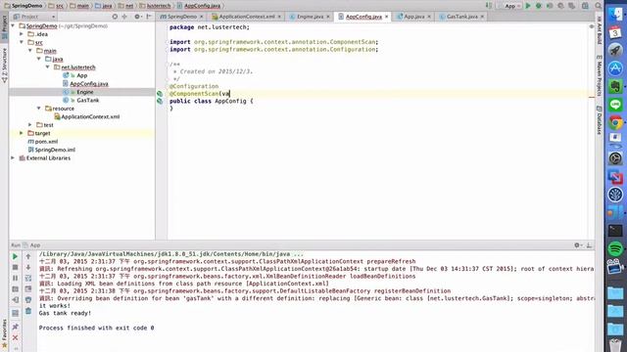Open the search everywhere magnifier
Image resolution: width=627 pixels, height=352 pixels.
(599, 6)
